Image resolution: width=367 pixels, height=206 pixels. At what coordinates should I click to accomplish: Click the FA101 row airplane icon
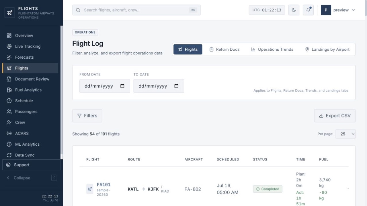[90, 189]
